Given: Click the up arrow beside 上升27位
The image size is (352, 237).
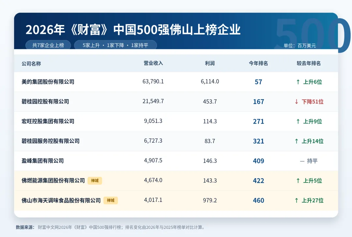Looking at the screenshot, I should pyautogui.click(x=296, y=200).
